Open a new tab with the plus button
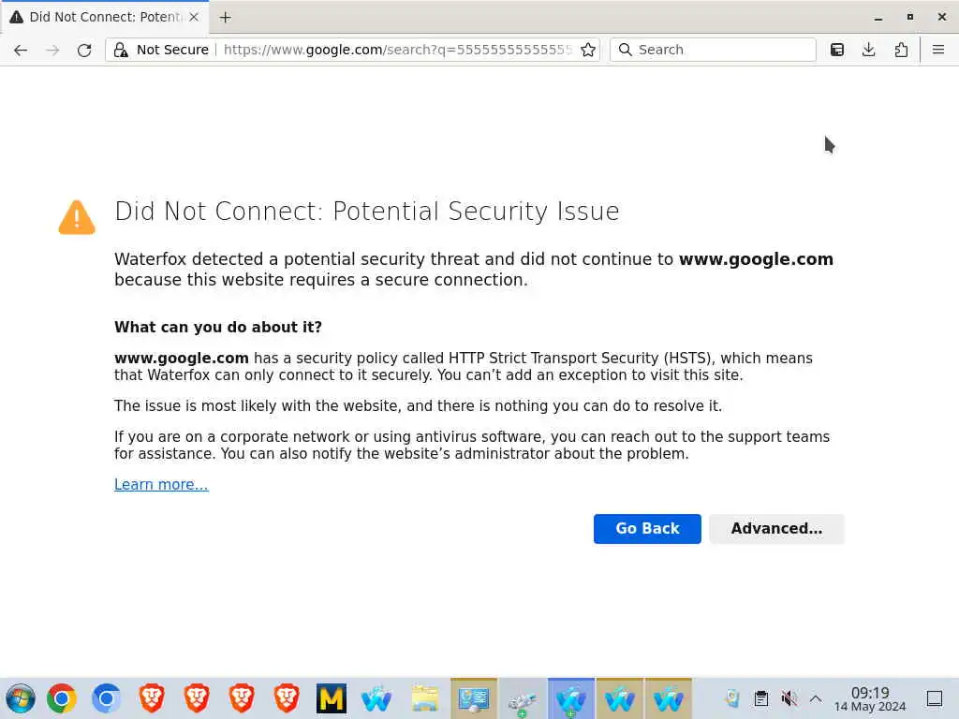Viewport: 959px width, 719px height. coord(225,17)
